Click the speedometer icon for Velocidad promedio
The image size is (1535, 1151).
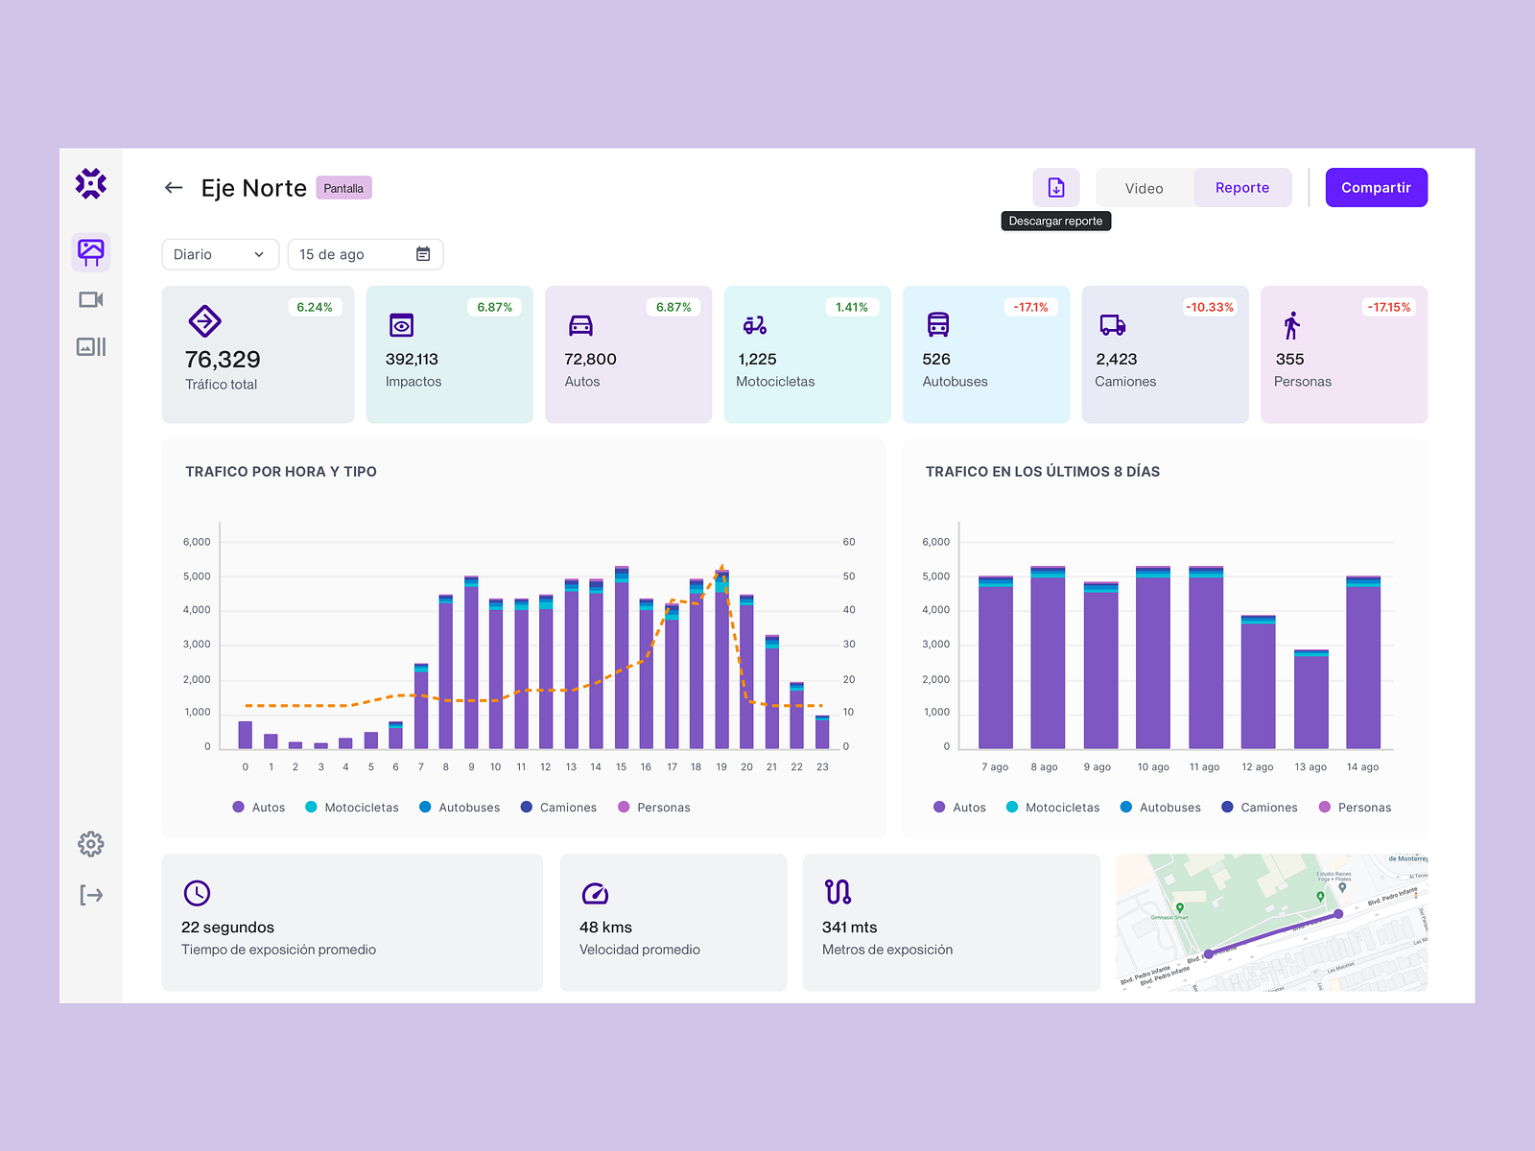(x=595, y=893)
